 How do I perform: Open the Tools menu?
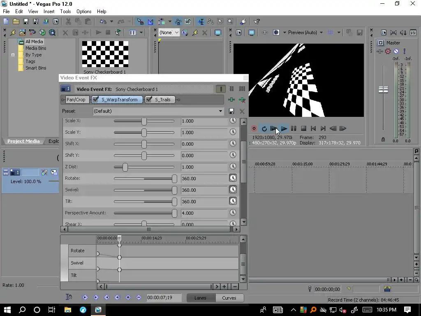click(x=65, y=11)
